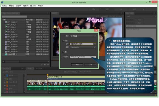Open the 文件(F) menu
Screen dimensions: 159x106
[4, 6]
